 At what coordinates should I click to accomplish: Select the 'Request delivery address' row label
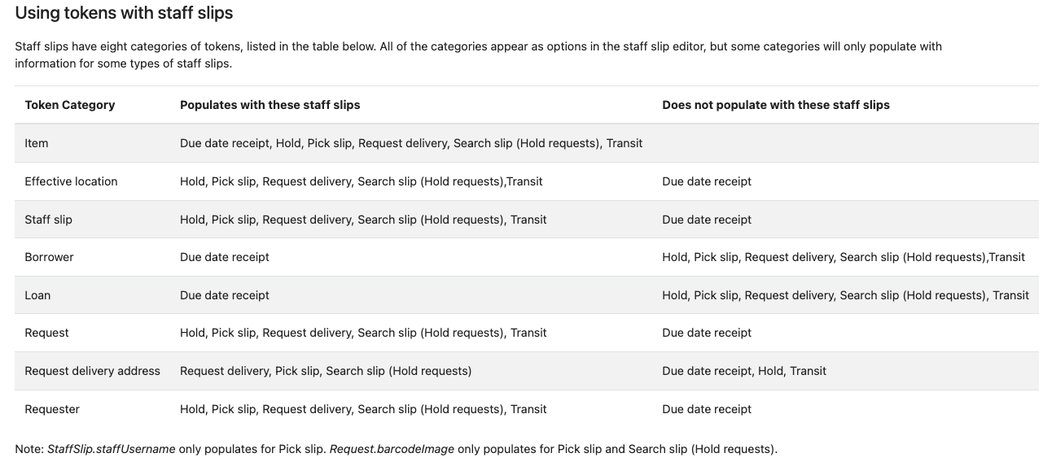coord(92,371)
